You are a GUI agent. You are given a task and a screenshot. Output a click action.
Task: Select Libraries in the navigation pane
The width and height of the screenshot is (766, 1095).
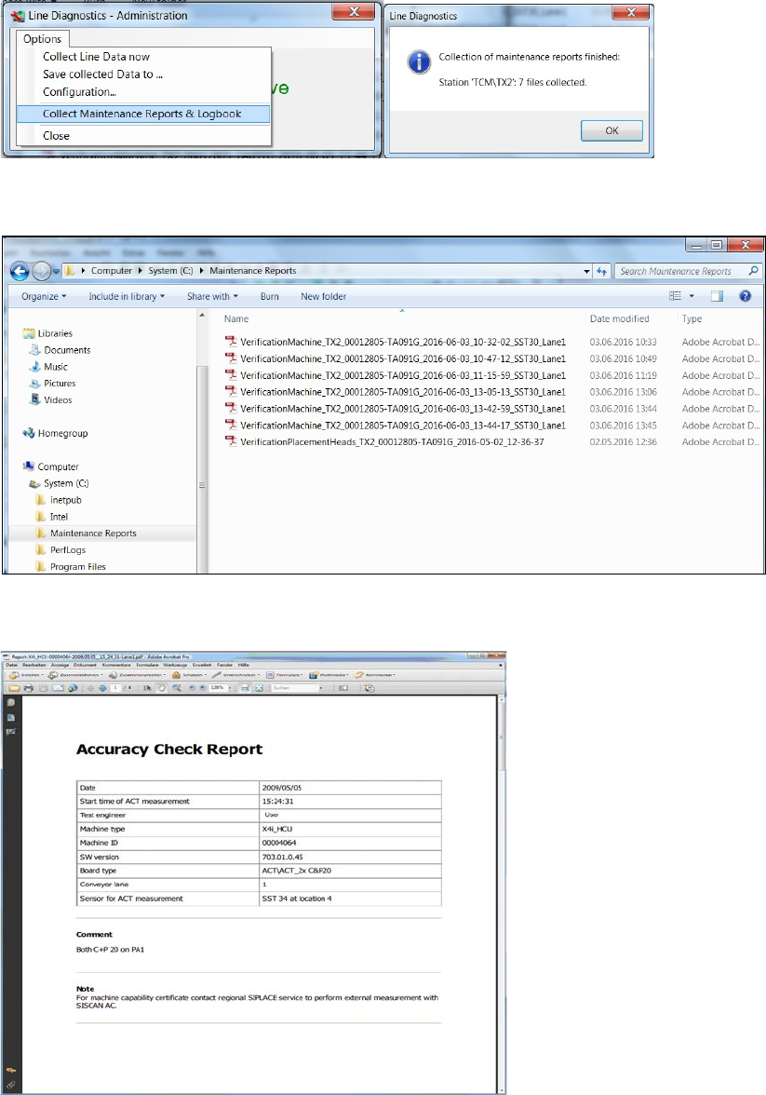47,333
